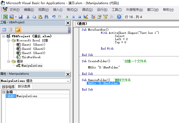Select Sheet1 (Sheet1) in the project tree

click(33, 45)
